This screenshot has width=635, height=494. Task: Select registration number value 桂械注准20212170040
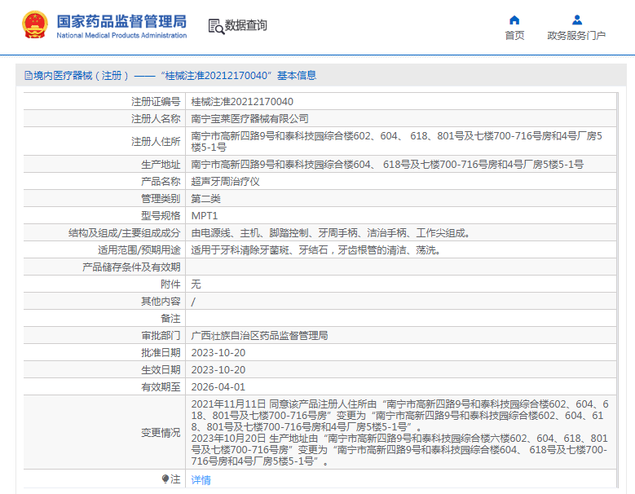point(242,102)
